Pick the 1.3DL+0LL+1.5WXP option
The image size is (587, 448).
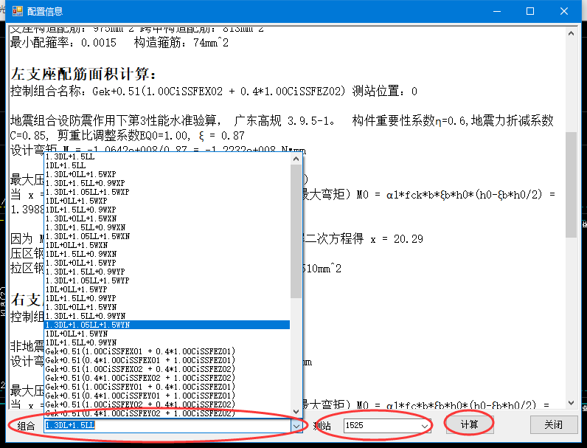(79, 175)
